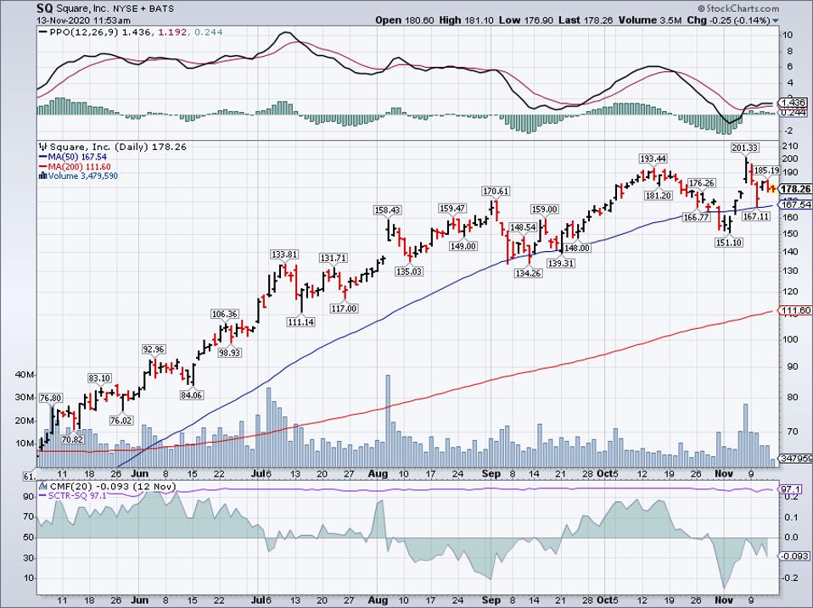The width and height of the screenshot is (813, 608).
Task: Click the 40M volume scale label
Action: [x=25, y=375]
